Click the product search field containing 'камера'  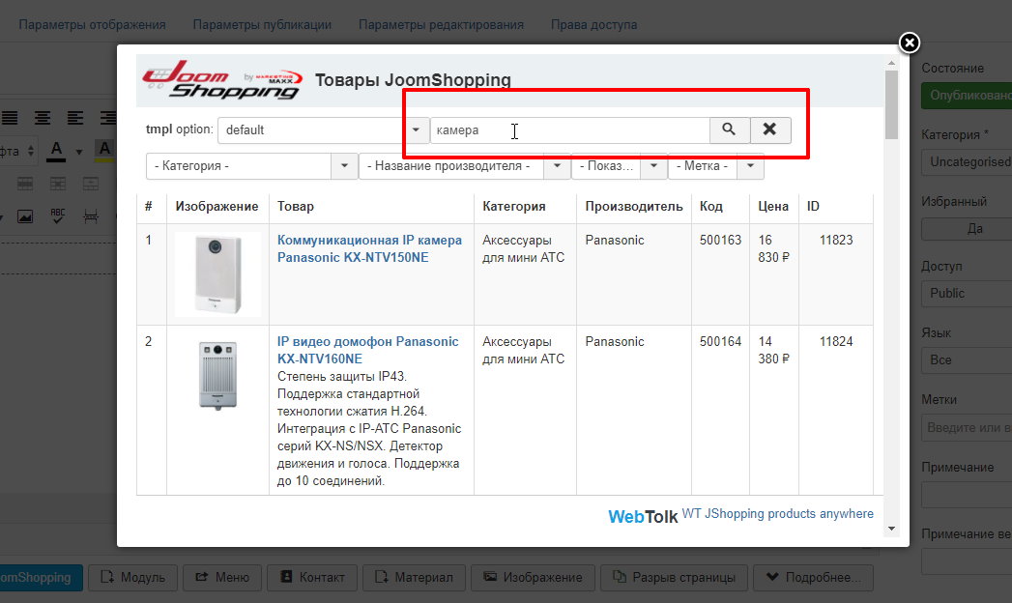(570, 129)
